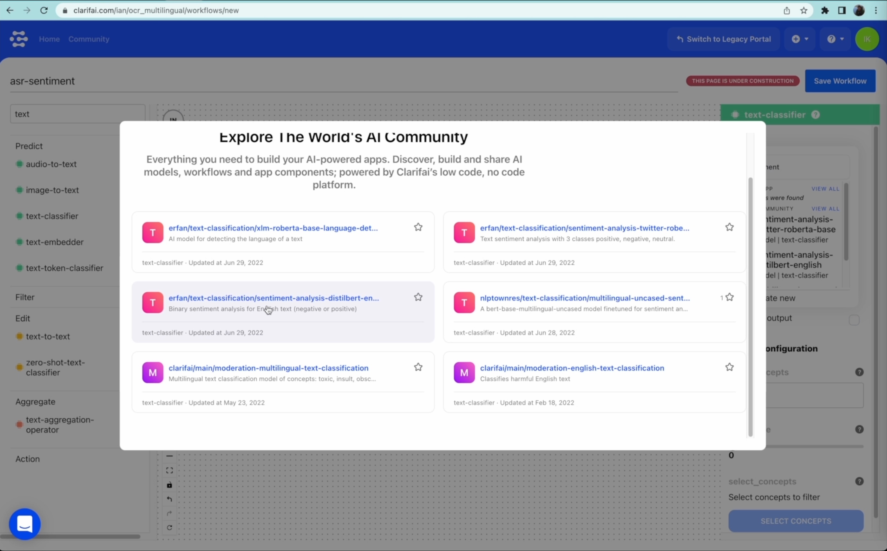
Task: Open the moderation-multilingual-text-classification link
Action: click(x=268, y=368)
